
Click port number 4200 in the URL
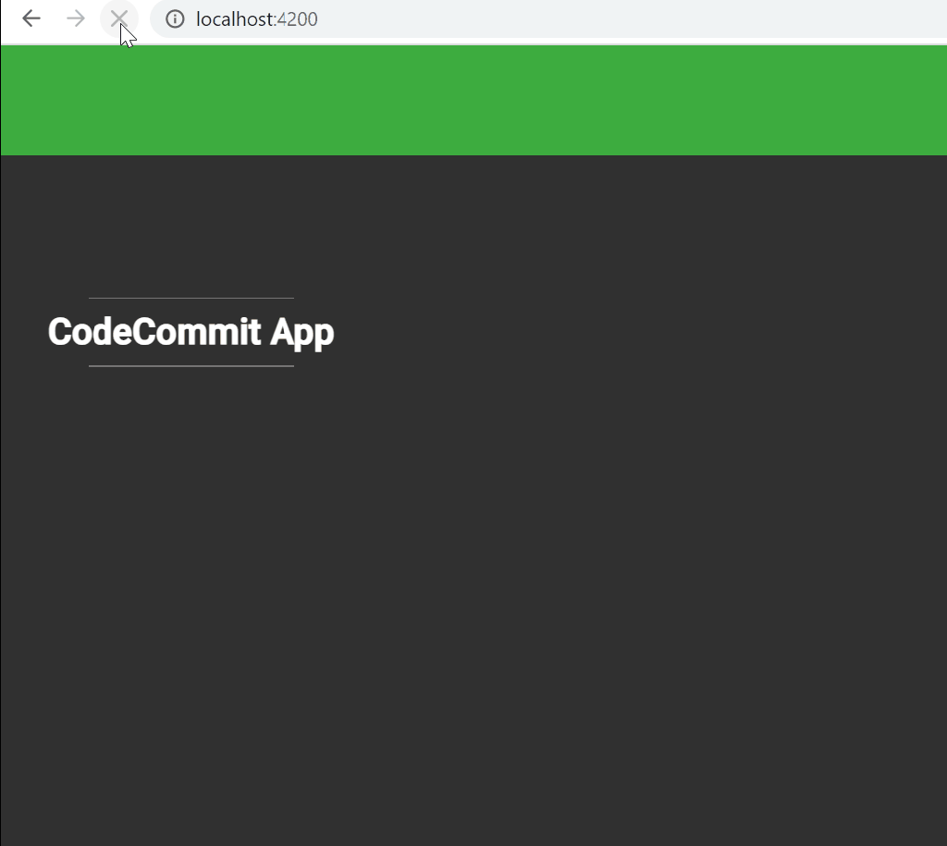click(298, 19)
